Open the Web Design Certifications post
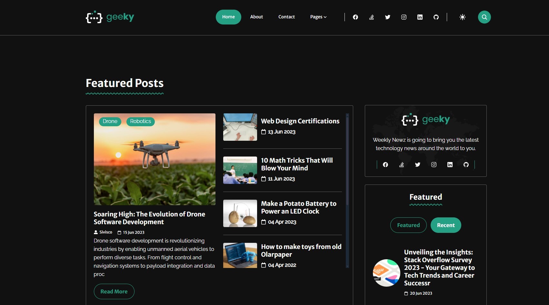549x305 pixels. pyautogui.click(x=300, y=121)
